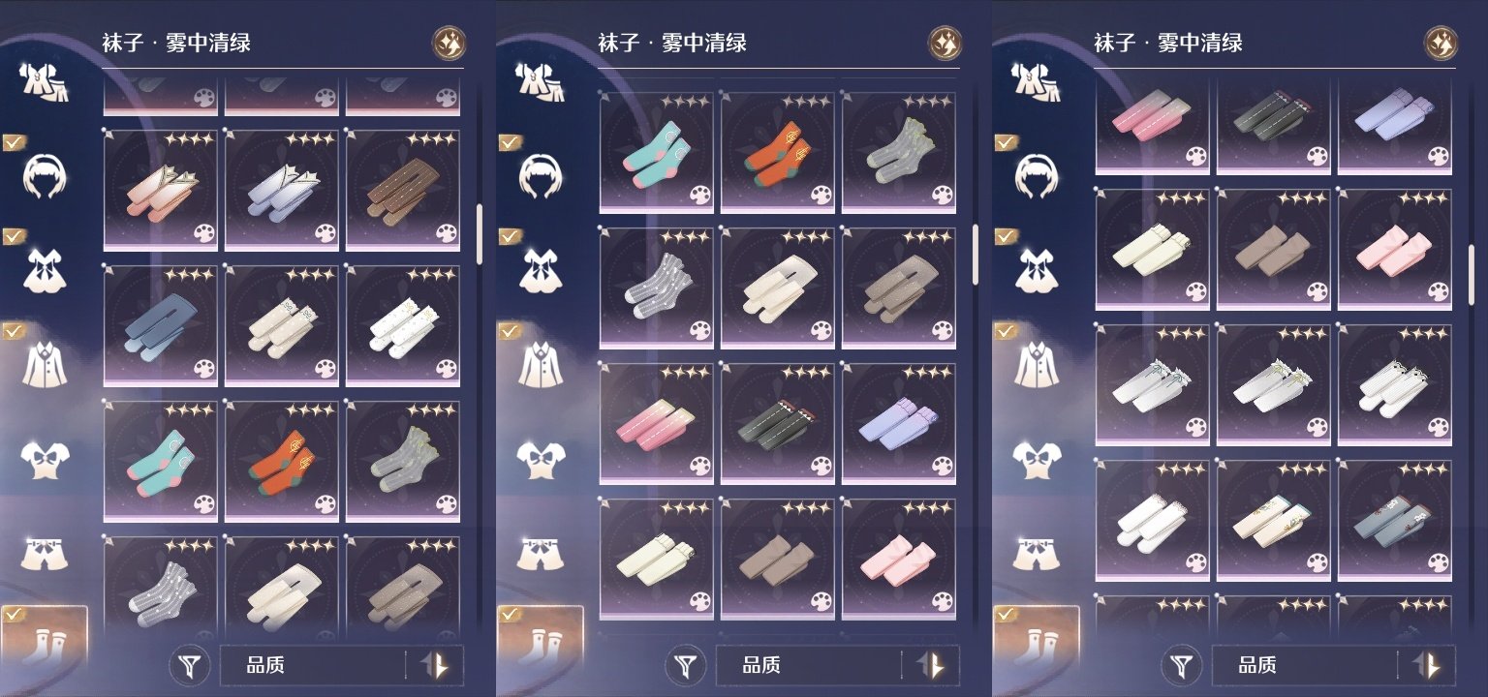The height and width of the screenshot is (697, 1488).
Task: Toggle check badge above dress icon, middle panel
Action: click(510, 236)
